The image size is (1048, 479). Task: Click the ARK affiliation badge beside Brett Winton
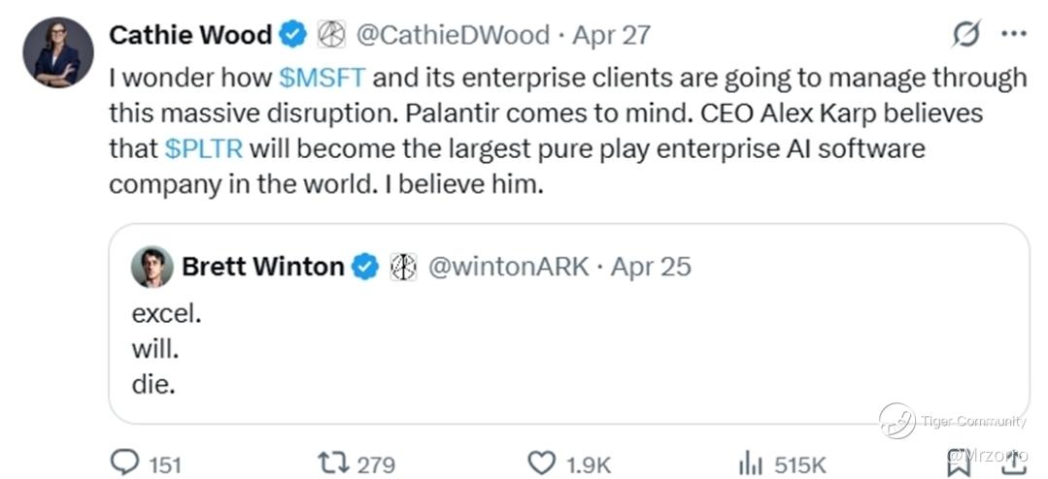401,267
